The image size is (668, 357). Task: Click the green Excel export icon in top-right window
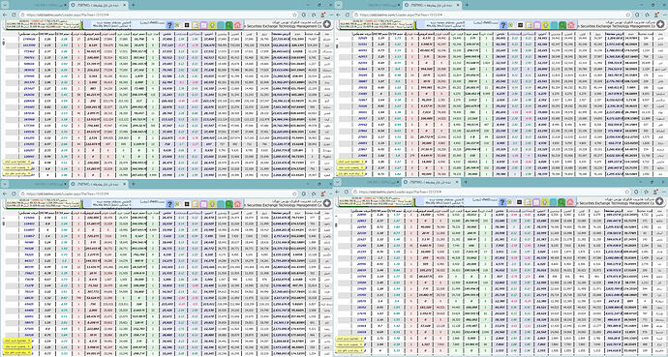tap(510, 25)
